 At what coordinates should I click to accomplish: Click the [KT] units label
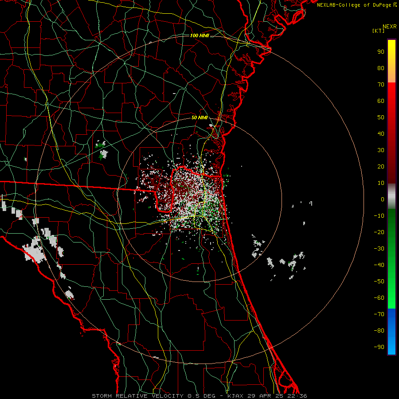378,31
